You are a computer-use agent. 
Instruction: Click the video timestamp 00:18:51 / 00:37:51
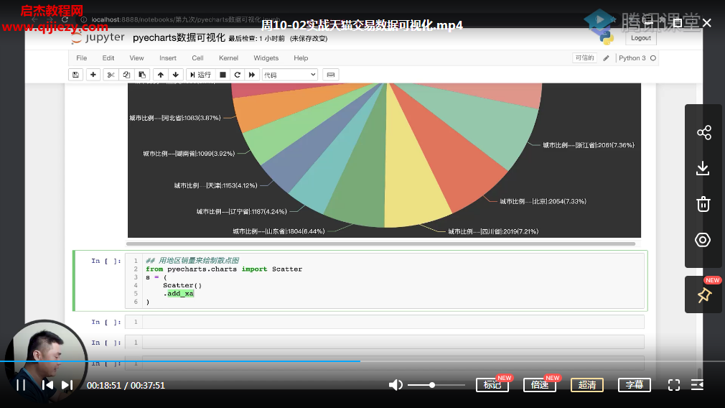pyautogui.click(x=126, y=385)
